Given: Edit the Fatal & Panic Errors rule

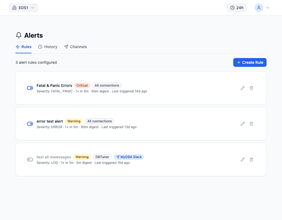Looking at the screenshot, I should (243, 88).
